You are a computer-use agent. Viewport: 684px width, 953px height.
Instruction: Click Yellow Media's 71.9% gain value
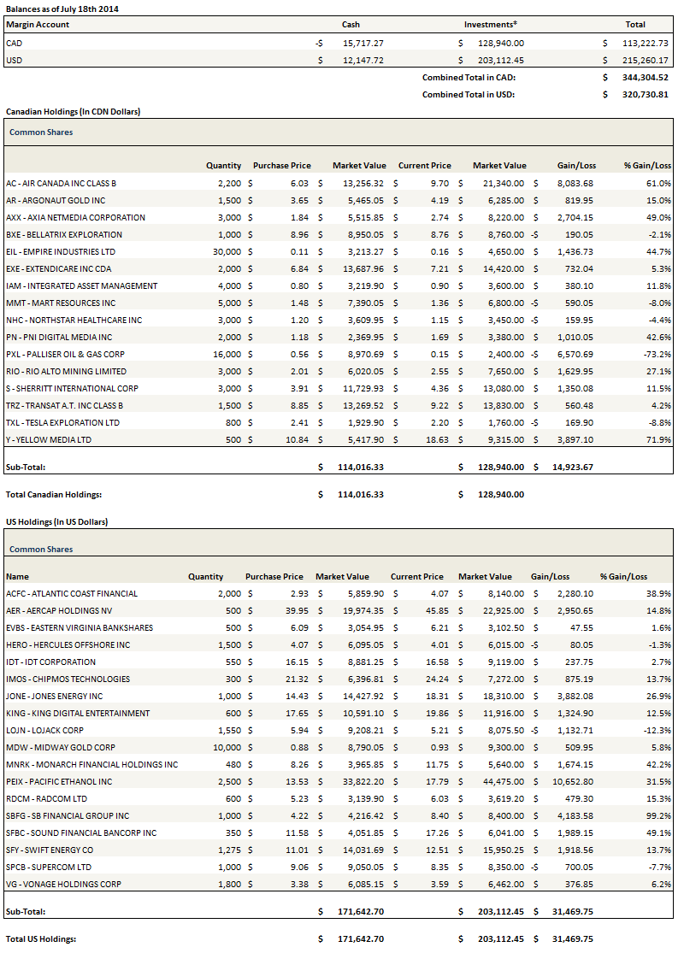(657, 439)
